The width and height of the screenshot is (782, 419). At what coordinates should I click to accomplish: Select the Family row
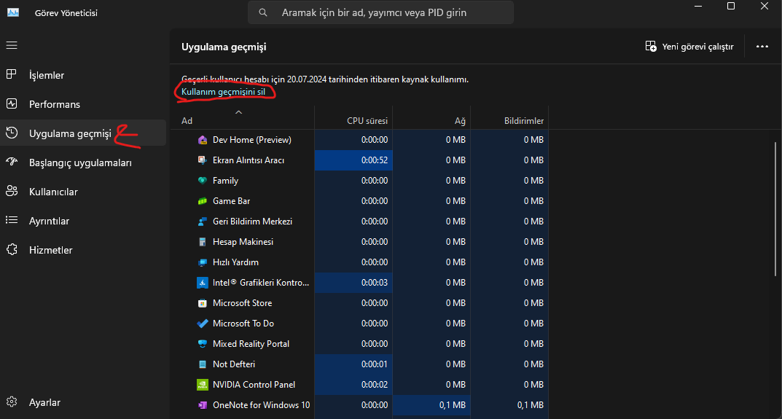click(x=359, y=181)
